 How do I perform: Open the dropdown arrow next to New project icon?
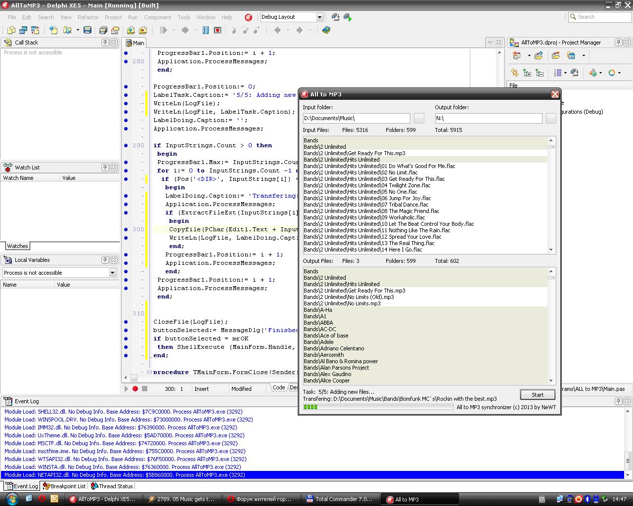click(529, 55)
